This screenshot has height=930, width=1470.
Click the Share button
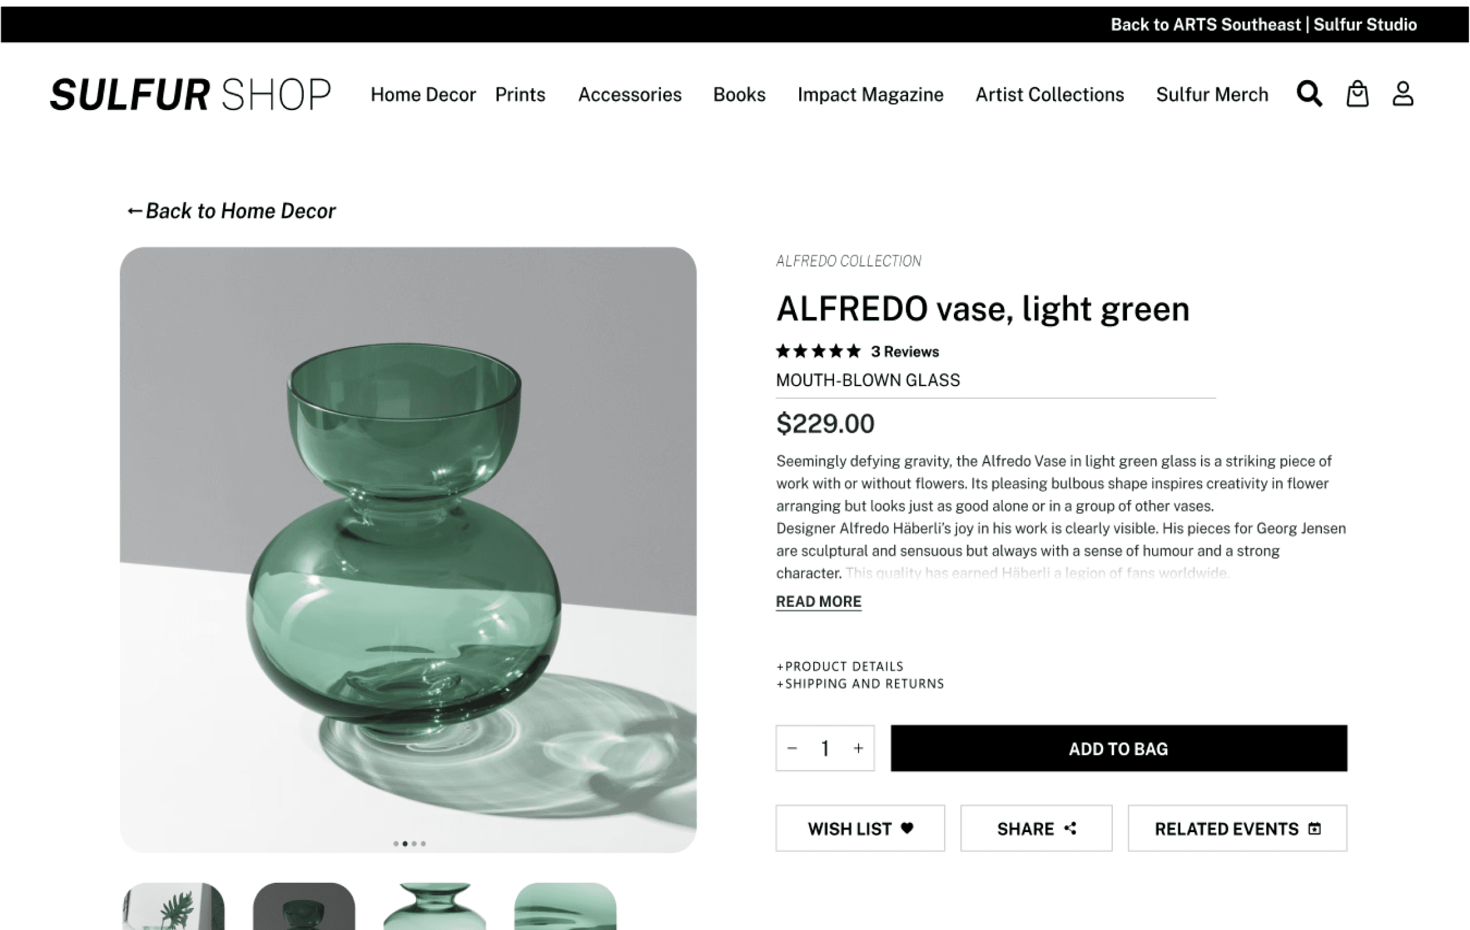pyautogui.click(x=1036, y=828)
